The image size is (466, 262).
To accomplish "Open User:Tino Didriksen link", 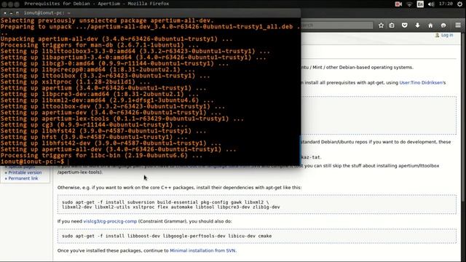I will point(421,82).
